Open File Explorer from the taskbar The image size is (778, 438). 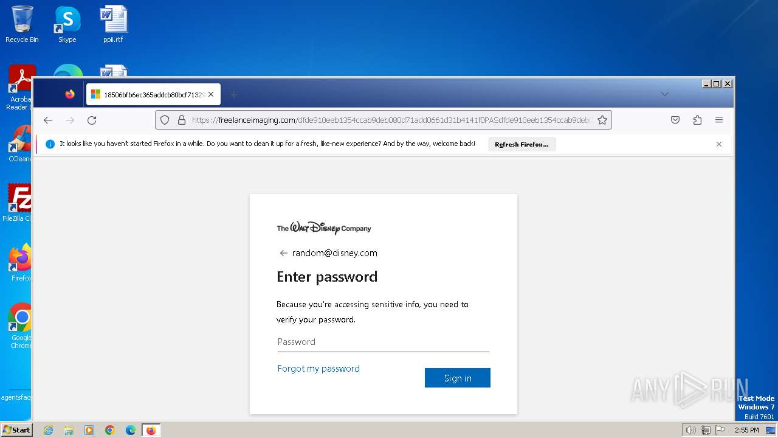69,430
